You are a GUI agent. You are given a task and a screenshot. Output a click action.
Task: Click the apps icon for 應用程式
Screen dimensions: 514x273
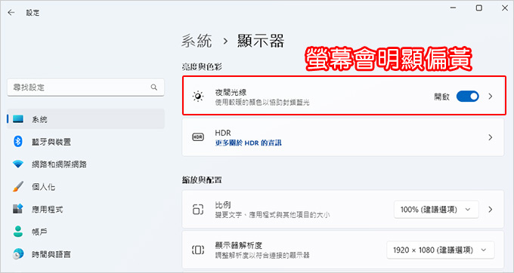[18, 209]
